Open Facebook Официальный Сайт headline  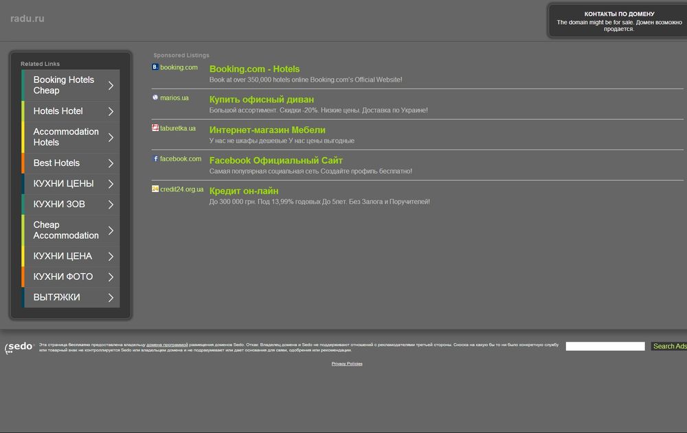click(x=276, y=161)
